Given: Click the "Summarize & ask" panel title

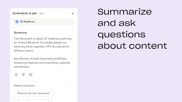Looking at the screenshot, I should pos(25,14).
